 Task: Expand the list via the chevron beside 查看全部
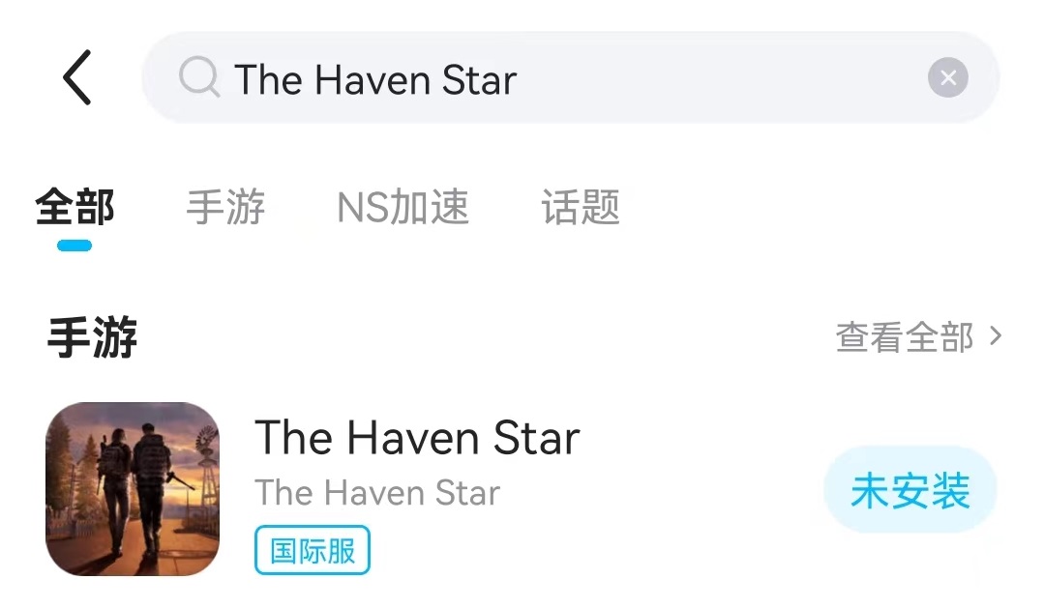[x=996, y=336]
